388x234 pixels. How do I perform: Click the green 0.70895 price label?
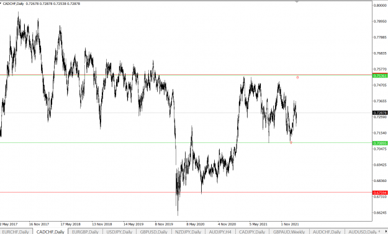[x=380, y=143]
